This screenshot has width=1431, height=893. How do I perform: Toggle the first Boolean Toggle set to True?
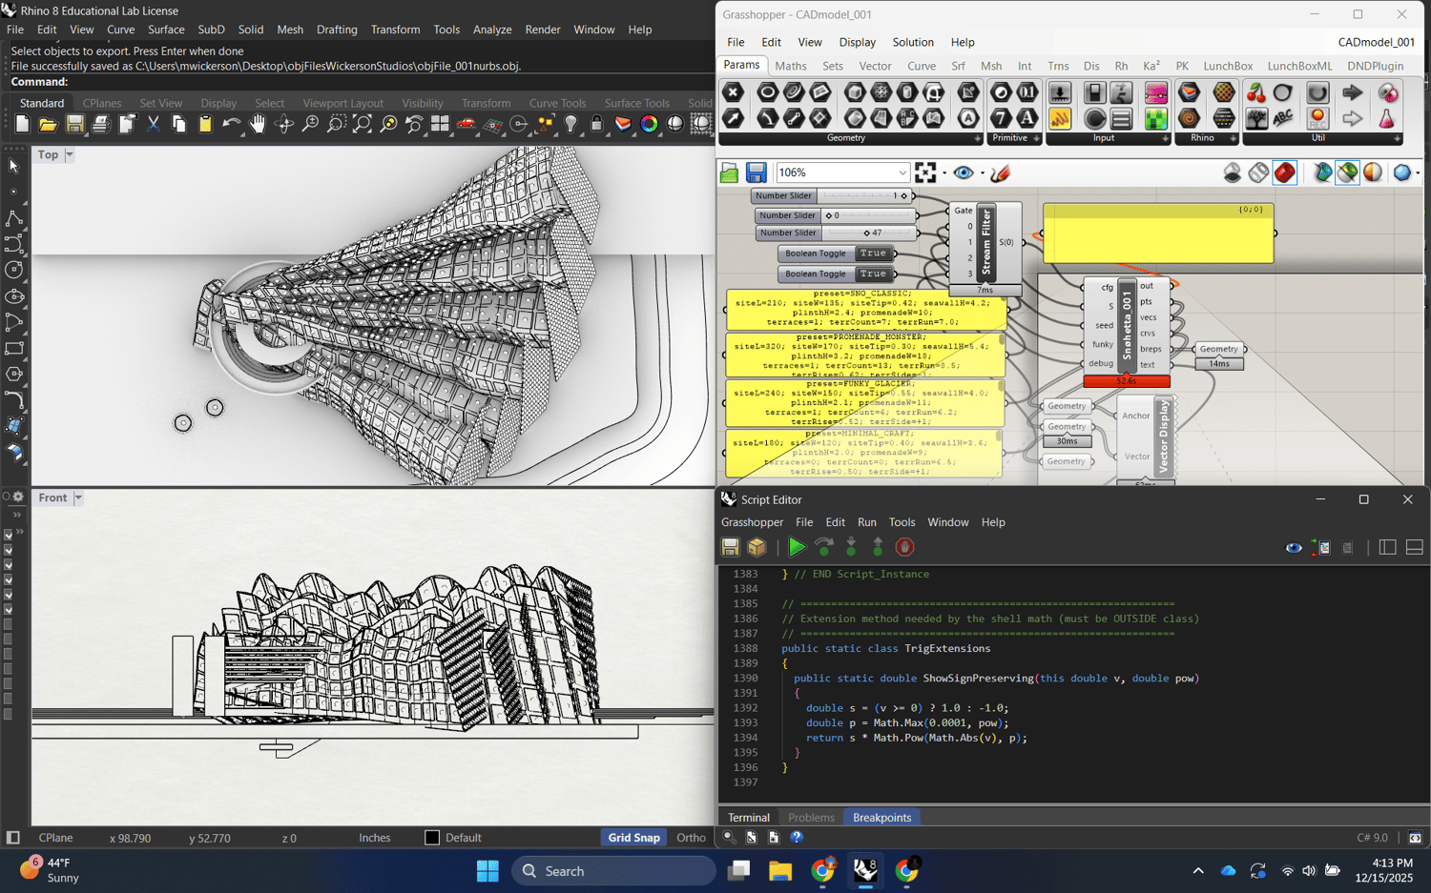tap(872, 254)
